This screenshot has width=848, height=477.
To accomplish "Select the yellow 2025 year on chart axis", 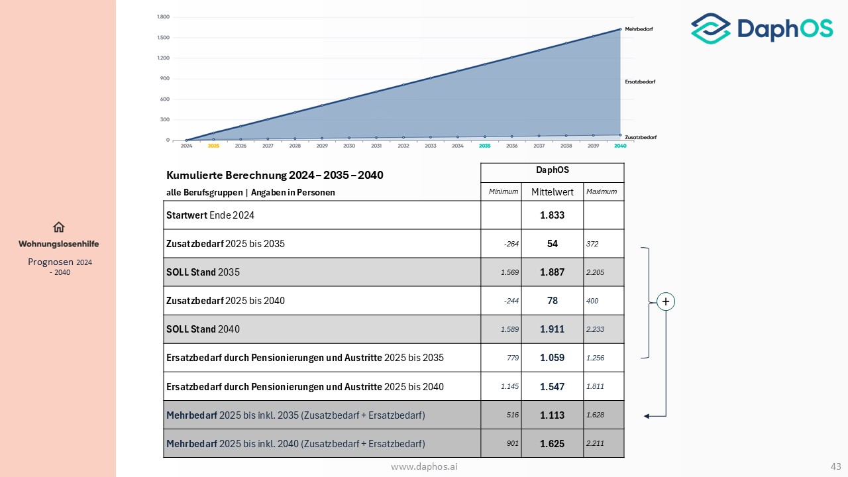I will click(x=213, y=146).
